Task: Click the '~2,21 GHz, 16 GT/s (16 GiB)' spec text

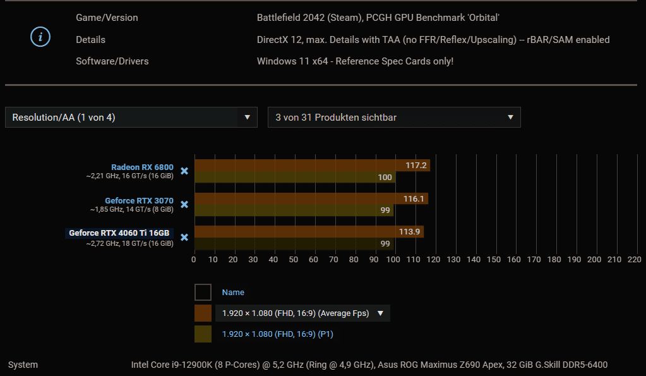Action: point(129,176)
